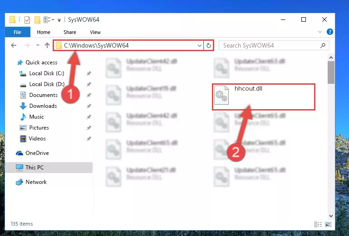Open the File menu

tap(17, 32)
